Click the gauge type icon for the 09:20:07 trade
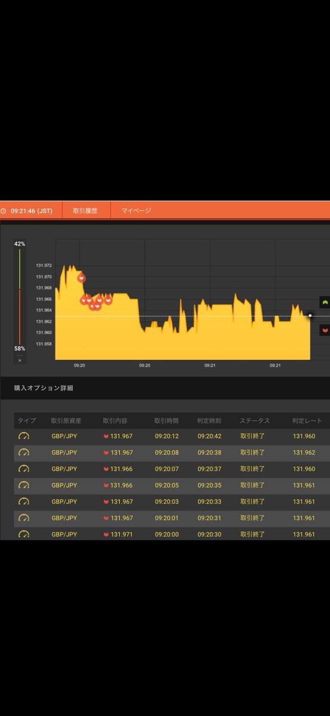This screenshot has height=716, width=330. 24,469
